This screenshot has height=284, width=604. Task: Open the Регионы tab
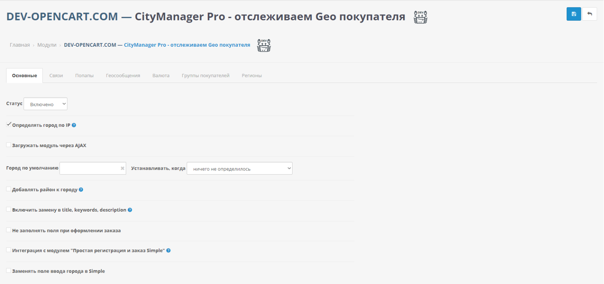click(x=252, y=75)
